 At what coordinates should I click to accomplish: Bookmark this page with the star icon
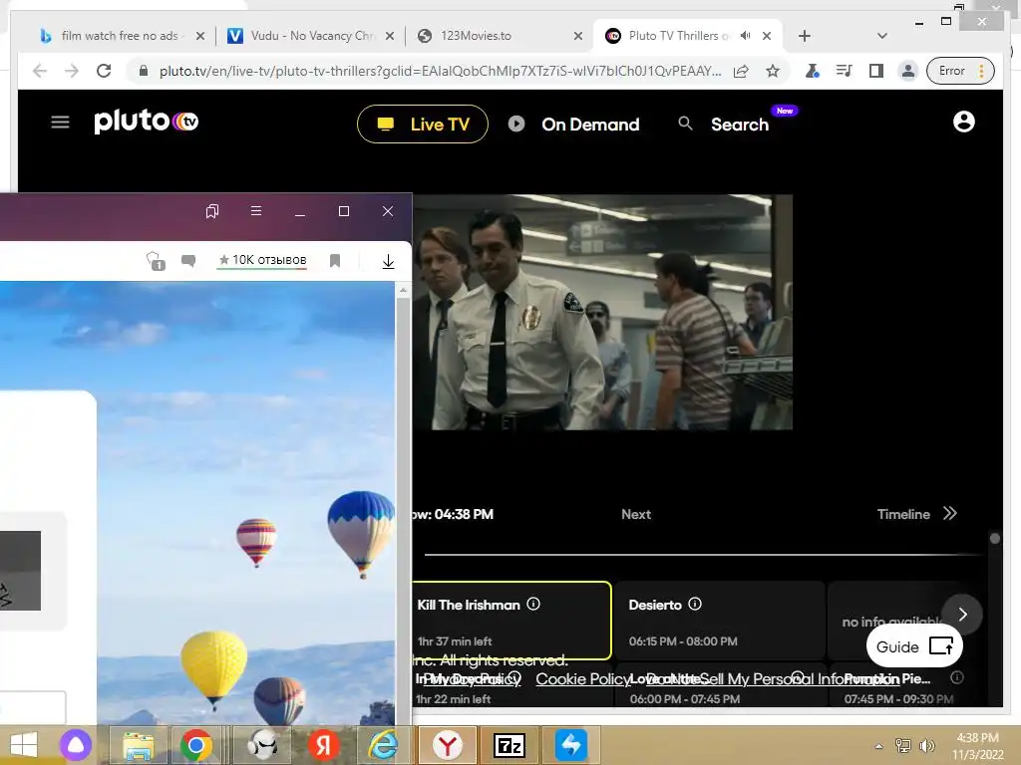pos(773,71)
